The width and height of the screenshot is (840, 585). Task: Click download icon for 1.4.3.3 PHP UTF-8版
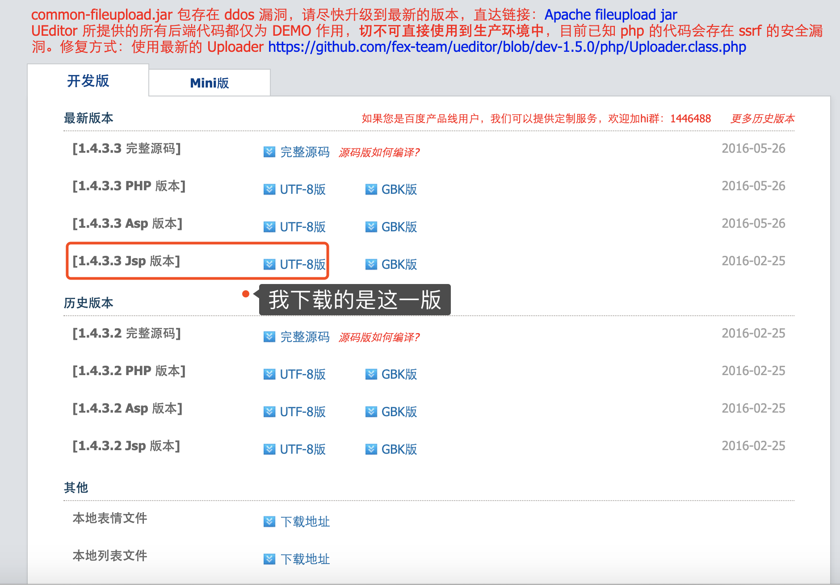(269, 189)
